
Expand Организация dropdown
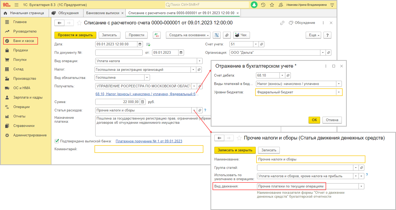(x=323, y=53)
